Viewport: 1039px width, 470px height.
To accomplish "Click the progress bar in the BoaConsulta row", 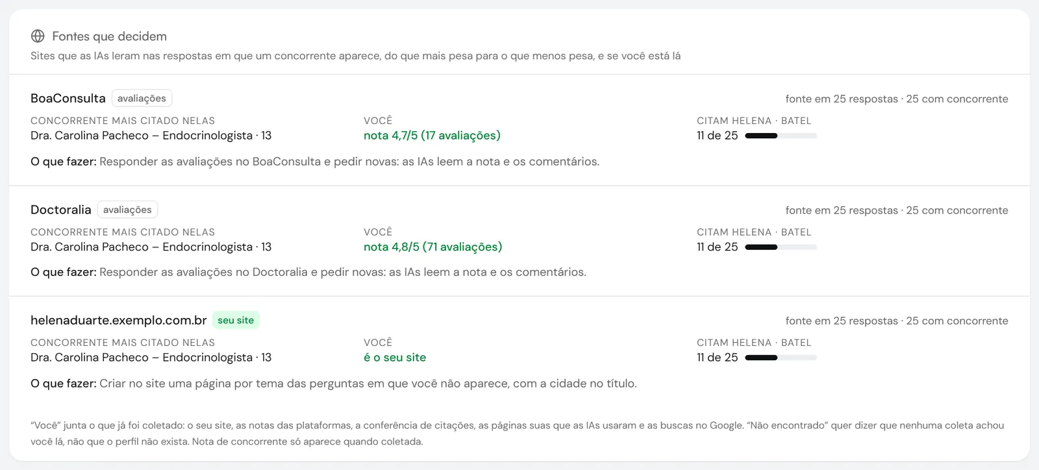I will [781, 136].
